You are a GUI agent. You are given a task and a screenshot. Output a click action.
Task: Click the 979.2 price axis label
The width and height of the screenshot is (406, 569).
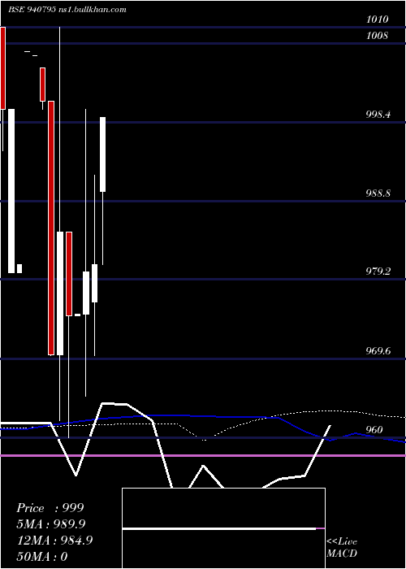(x=378, y=271)
